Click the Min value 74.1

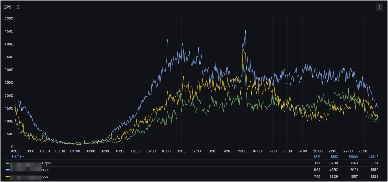pyautogui.click(x=317, y=177)
